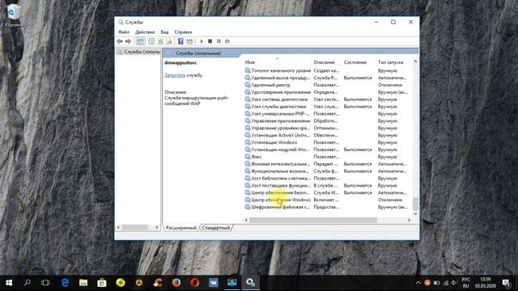Switch to the Стандартный tab

[x=216, y=228]
